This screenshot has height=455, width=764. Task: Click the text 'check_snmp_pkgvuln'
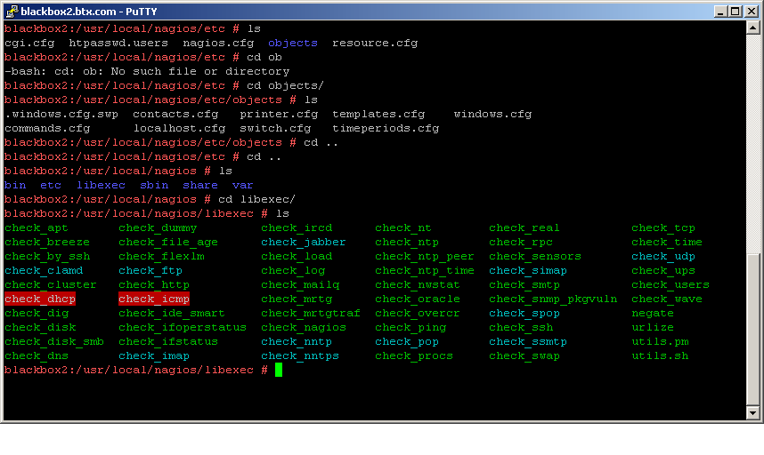[x=553, y=299]
